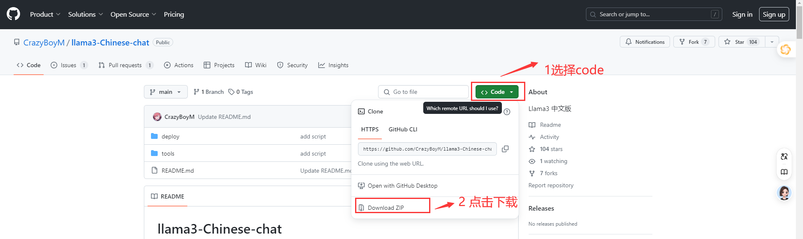Open with GitHub Desktop
The image size is (803, 239).
point(402,186)
